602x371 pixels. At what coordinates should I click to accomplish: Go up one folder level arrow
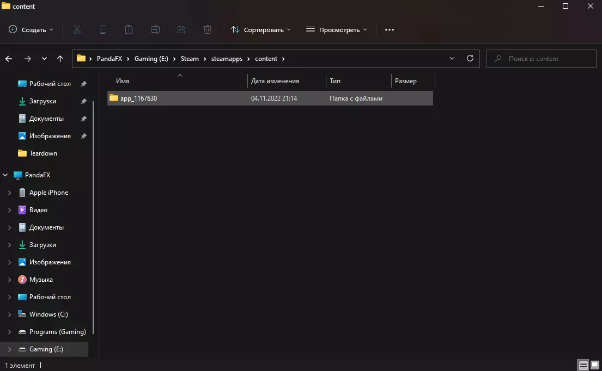[x=60, y=59]
